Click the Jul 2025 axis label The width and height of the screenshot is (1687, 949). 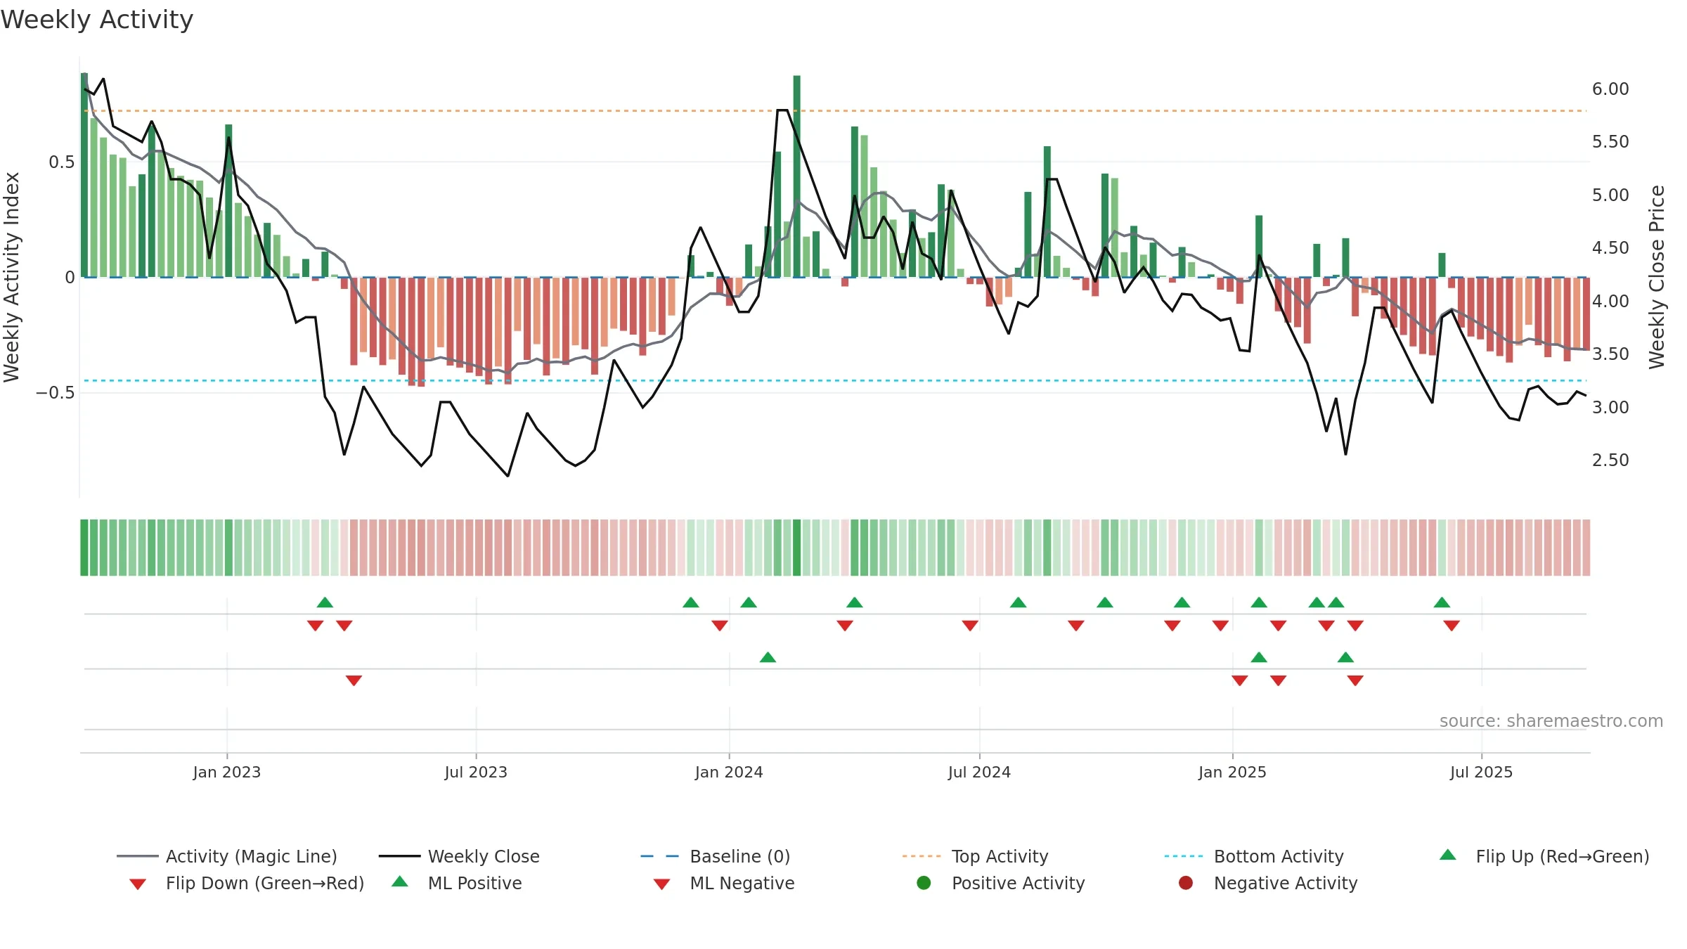click(x=1481, y=772)
